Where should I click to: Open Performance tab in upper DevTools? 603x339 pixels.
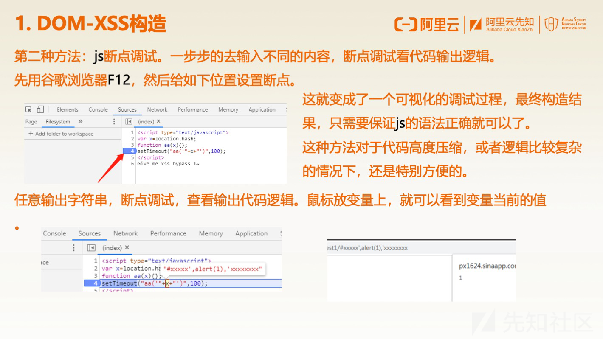point(193,109)
